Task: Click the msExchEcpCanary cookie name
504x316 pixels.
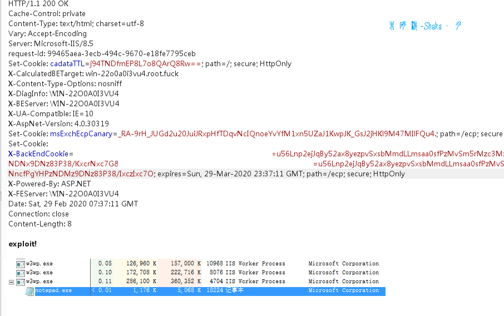Action: point(81,134)
